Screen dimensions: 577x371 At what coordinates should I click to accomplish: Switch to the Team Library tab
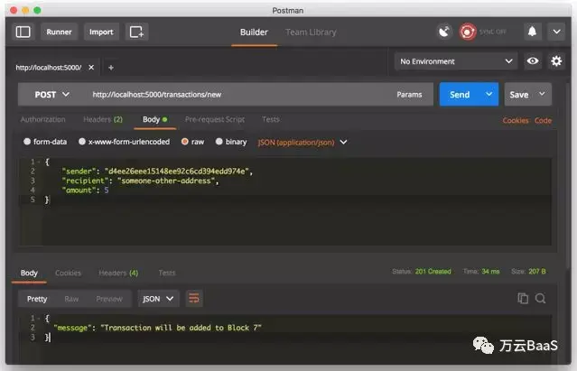(x=311, y=32)
